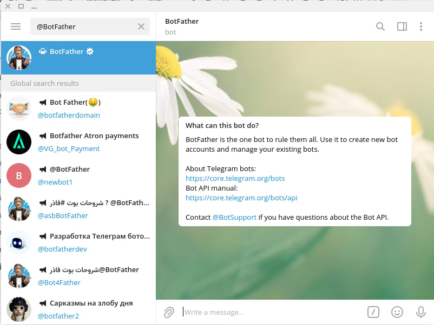Click BotFather's verified badge icon
The image size is (434, 325).
[x=90, y=51]
